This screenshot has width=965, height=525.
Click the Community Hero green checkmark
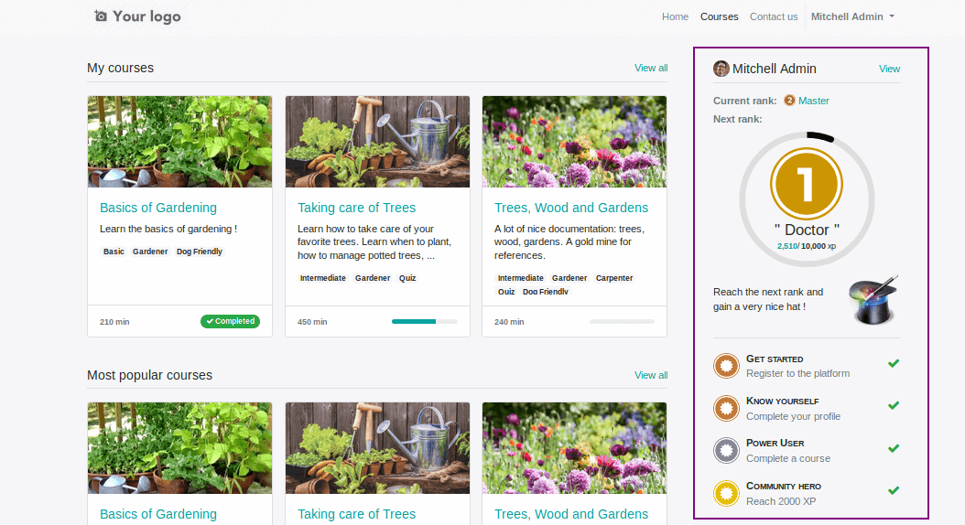click(x=894, y=490)
